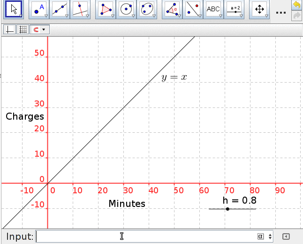This screenshot has height=244, width=303.
Task: Select the Angle tool
Action: coord(172,9)
